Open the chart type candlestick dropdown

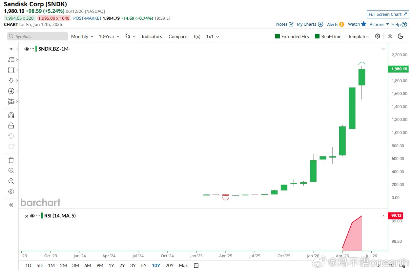coord(130,36)
